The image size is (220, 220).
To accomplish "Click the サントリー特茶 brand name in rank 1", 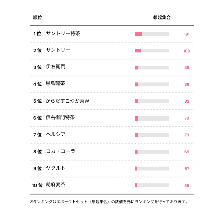I will 63,34.
